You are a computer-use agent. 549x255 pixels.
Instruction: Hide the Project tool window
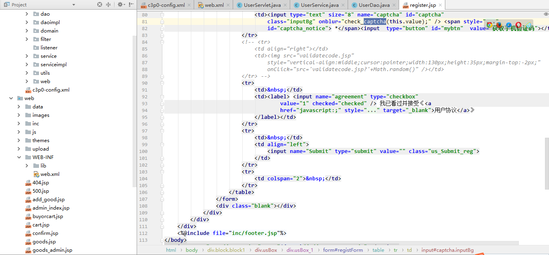click(x=131, y=4)
